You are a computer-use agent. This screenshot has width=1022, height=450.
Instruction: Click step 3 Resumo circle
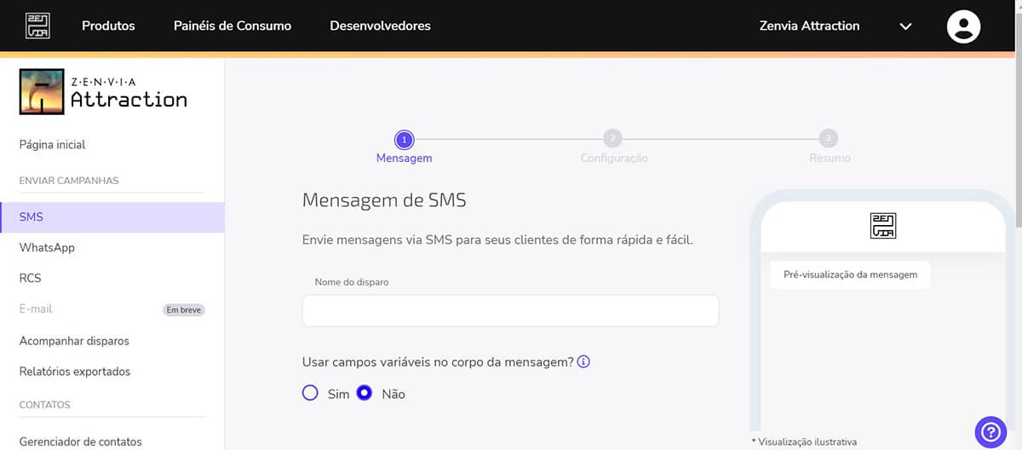click(828, 139)
